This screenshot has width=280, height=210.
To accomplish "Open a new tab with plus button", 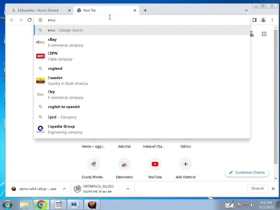I will [145, 10].
